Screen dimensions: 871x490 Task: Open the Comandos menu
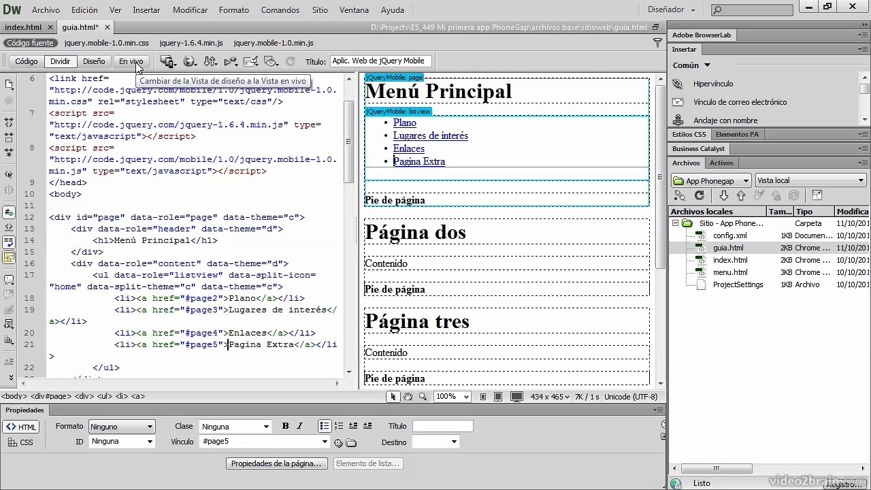coord(280,10)
